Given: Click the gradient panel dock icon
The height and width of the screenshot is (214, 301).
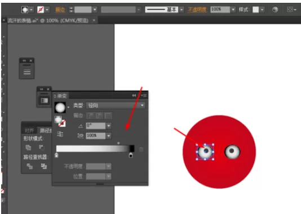Looking at the screenshot, I should pyautogui.click(x=45, y=101).
